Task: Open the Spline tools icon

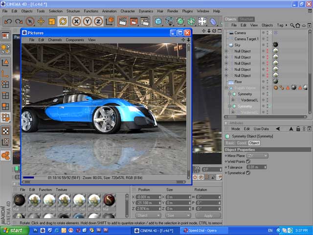Action: point(169,21)
